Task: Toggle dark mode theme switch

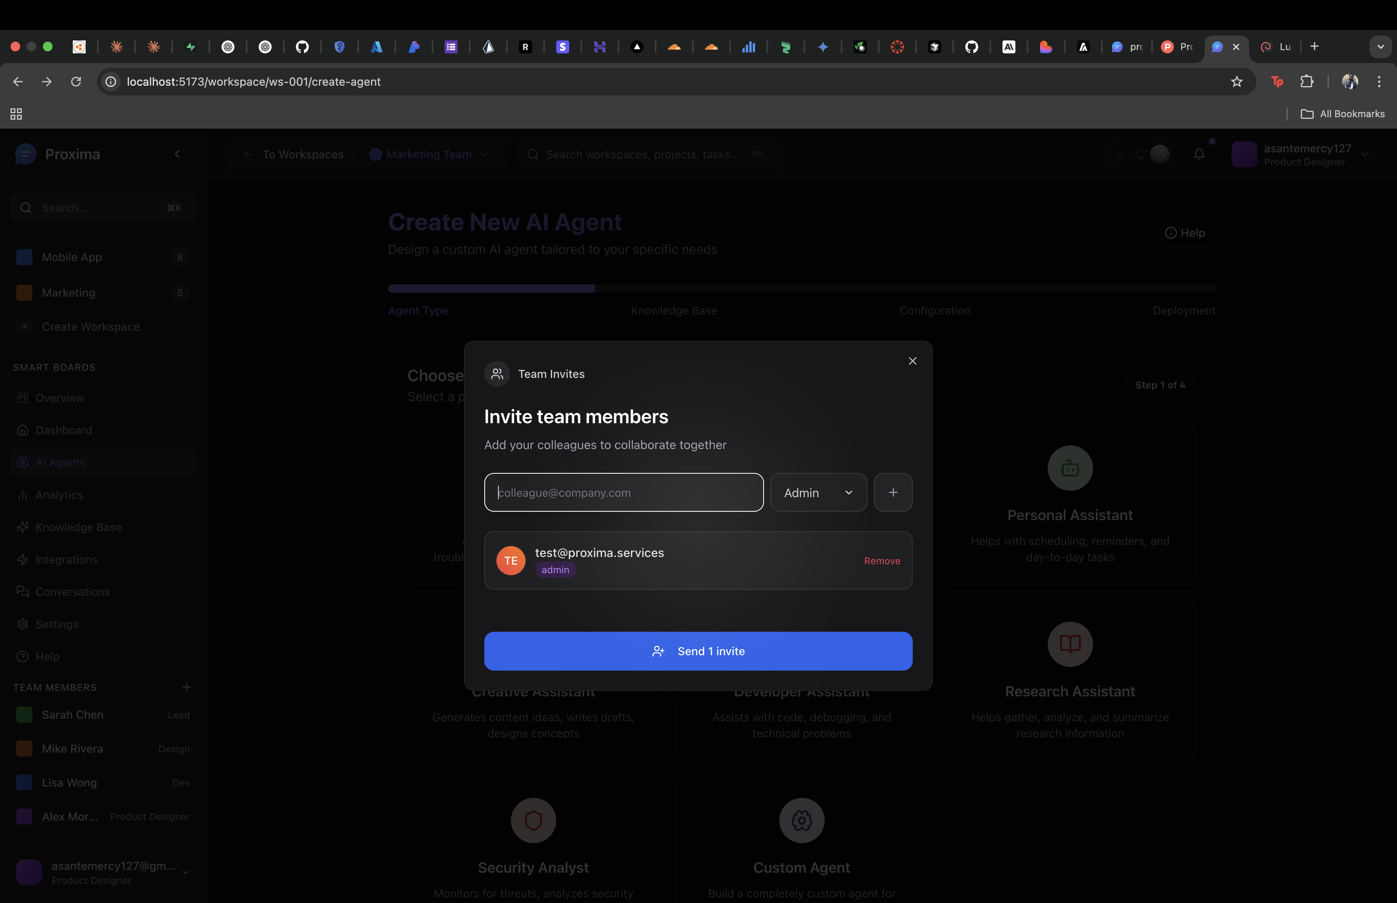Action: click(x=1159, y=154)
